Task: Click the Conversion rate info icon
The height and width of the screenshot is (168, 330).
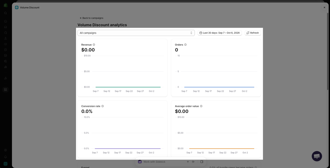Action: [x=102, y=106]
